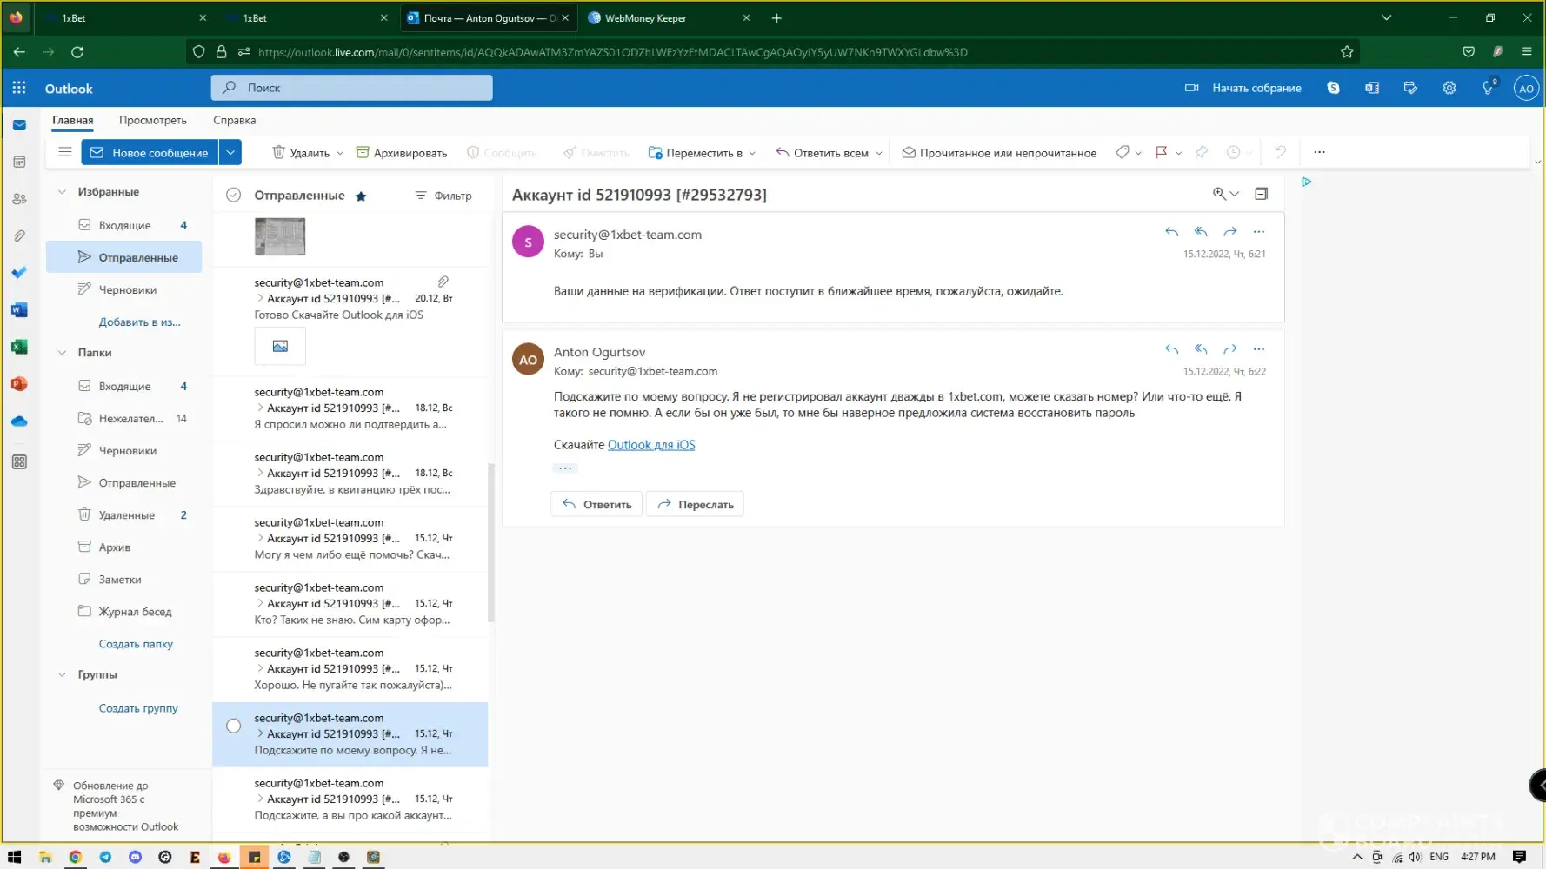Viewport: 1546px width, 869px height.
Task: Open the Справка tab
Action: [234, 120]
